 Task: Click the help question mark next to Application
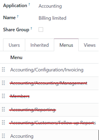(x=29, y=4)
